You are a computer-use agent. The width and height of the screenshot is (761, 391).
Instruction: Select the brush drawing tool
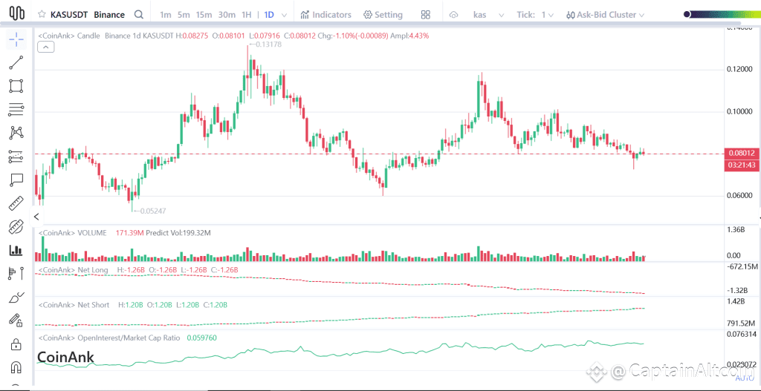[x=16, y=298]
